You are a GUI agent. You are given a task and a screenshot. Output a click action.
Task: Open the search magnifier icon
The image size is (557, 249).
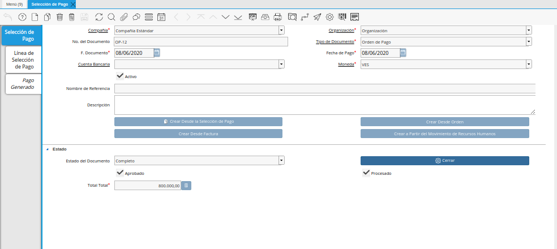click(x=111, y=17)
